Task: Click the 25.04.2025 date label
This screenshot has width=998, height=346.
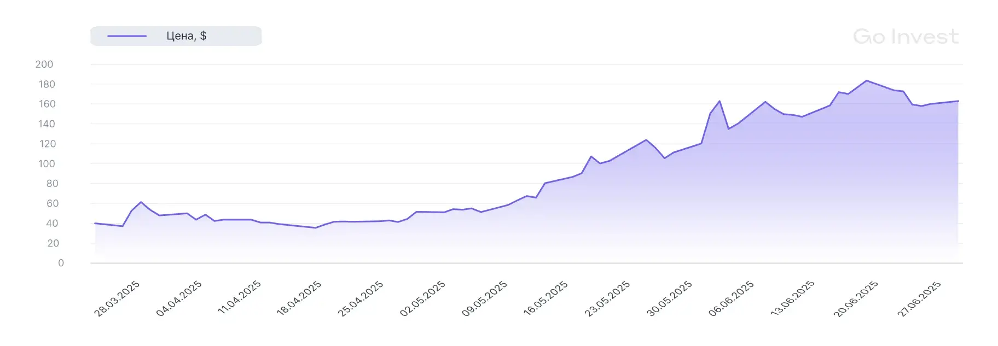Action: pyautogui.click(x=360, y=298)
